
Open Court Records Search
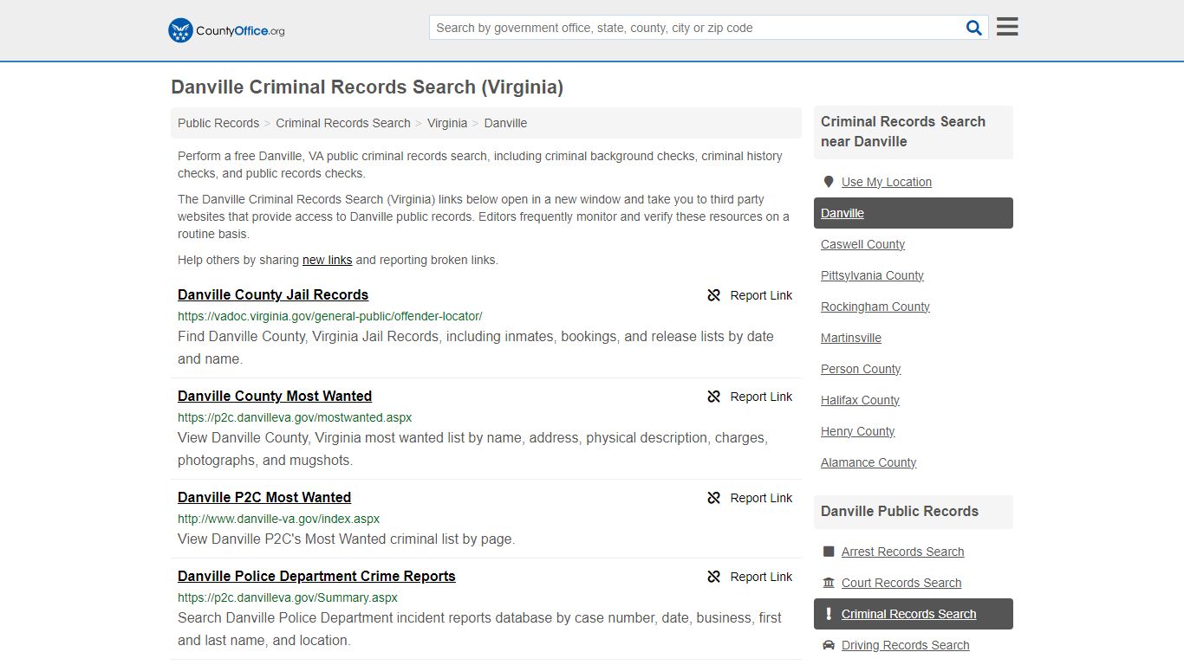click(901, 583)
